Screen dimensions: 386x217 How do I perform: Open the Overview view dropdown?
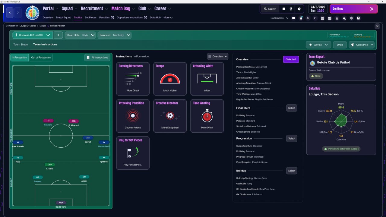217,56
